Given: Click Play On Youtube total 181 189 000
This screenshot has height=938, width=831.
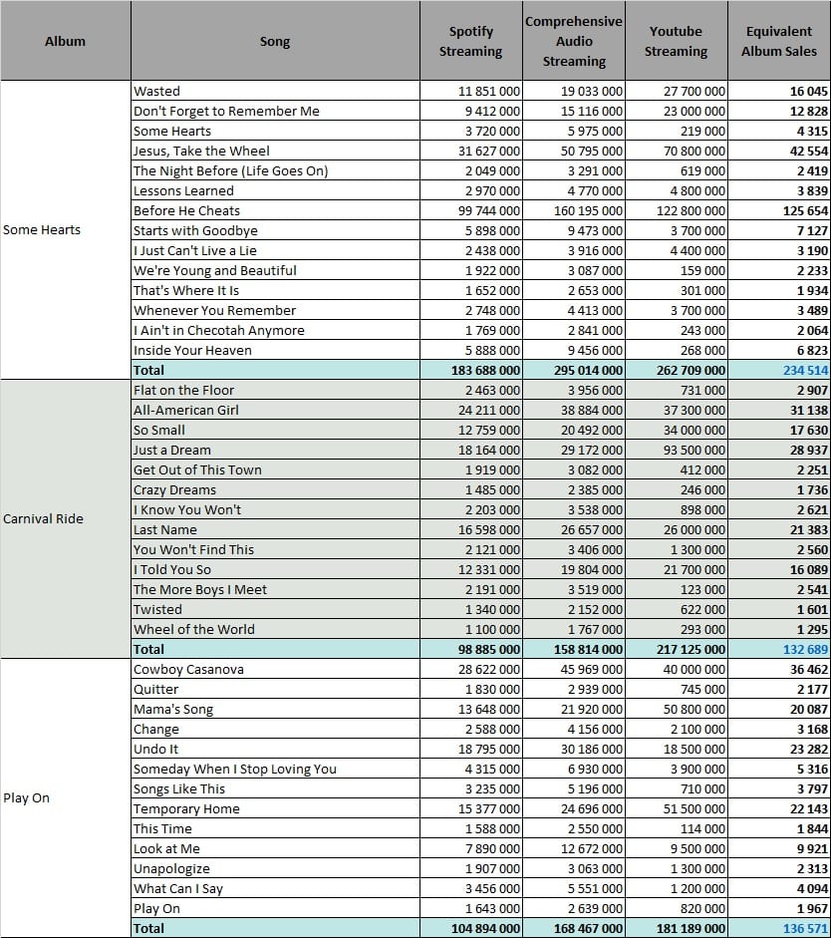Looking at the screenshot, I should click(x=677, y=928).
